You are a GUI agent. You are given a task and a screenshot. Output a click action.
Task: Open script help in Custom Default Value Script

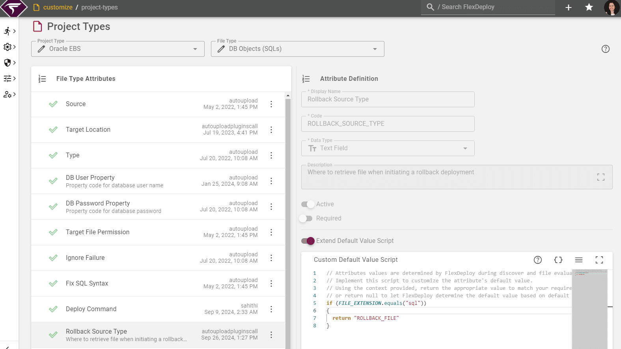[x=538, y=260]
